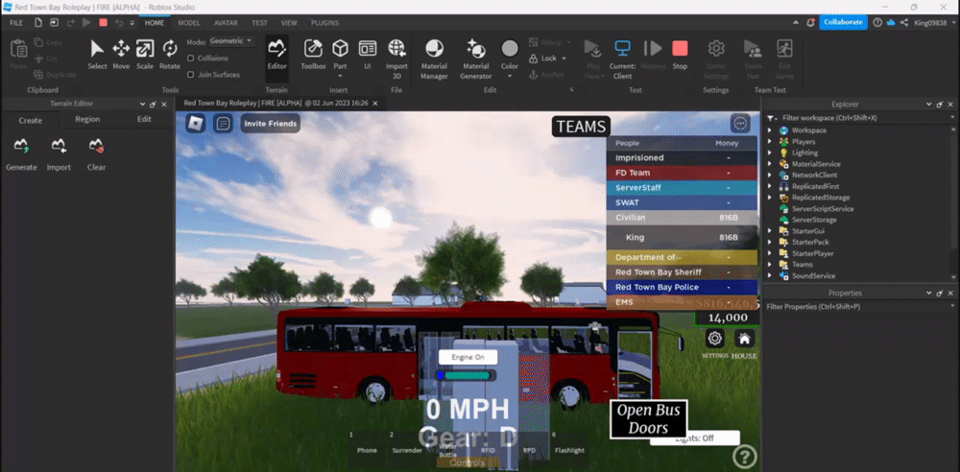Toggle the Collisions checkbox

click(x=191, y=59)
